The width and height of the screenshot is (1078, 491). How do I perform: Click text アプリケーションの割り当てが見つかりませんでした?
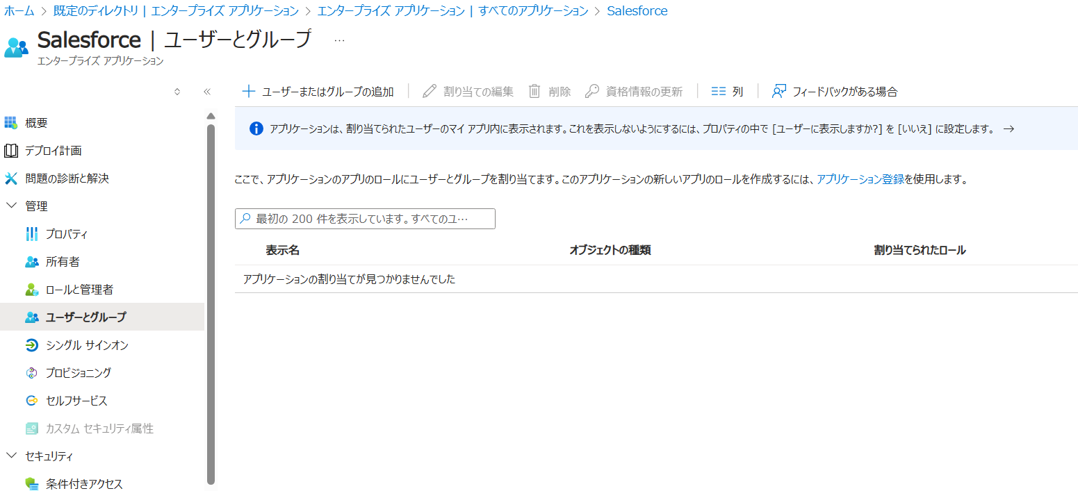[349, 279]
